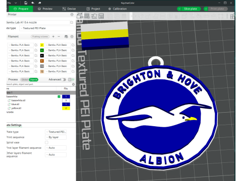
Task: Switch Process scope to Objects
Action: (34, 79)
